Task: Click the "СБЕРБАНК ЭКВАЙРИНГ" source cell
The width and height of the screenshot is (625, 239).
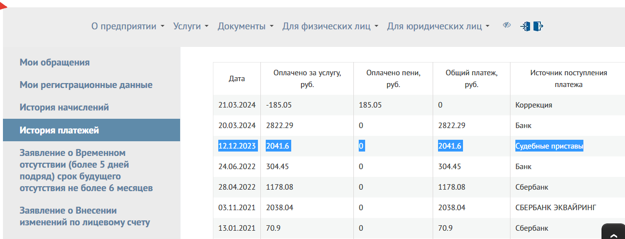Action: 556,208
